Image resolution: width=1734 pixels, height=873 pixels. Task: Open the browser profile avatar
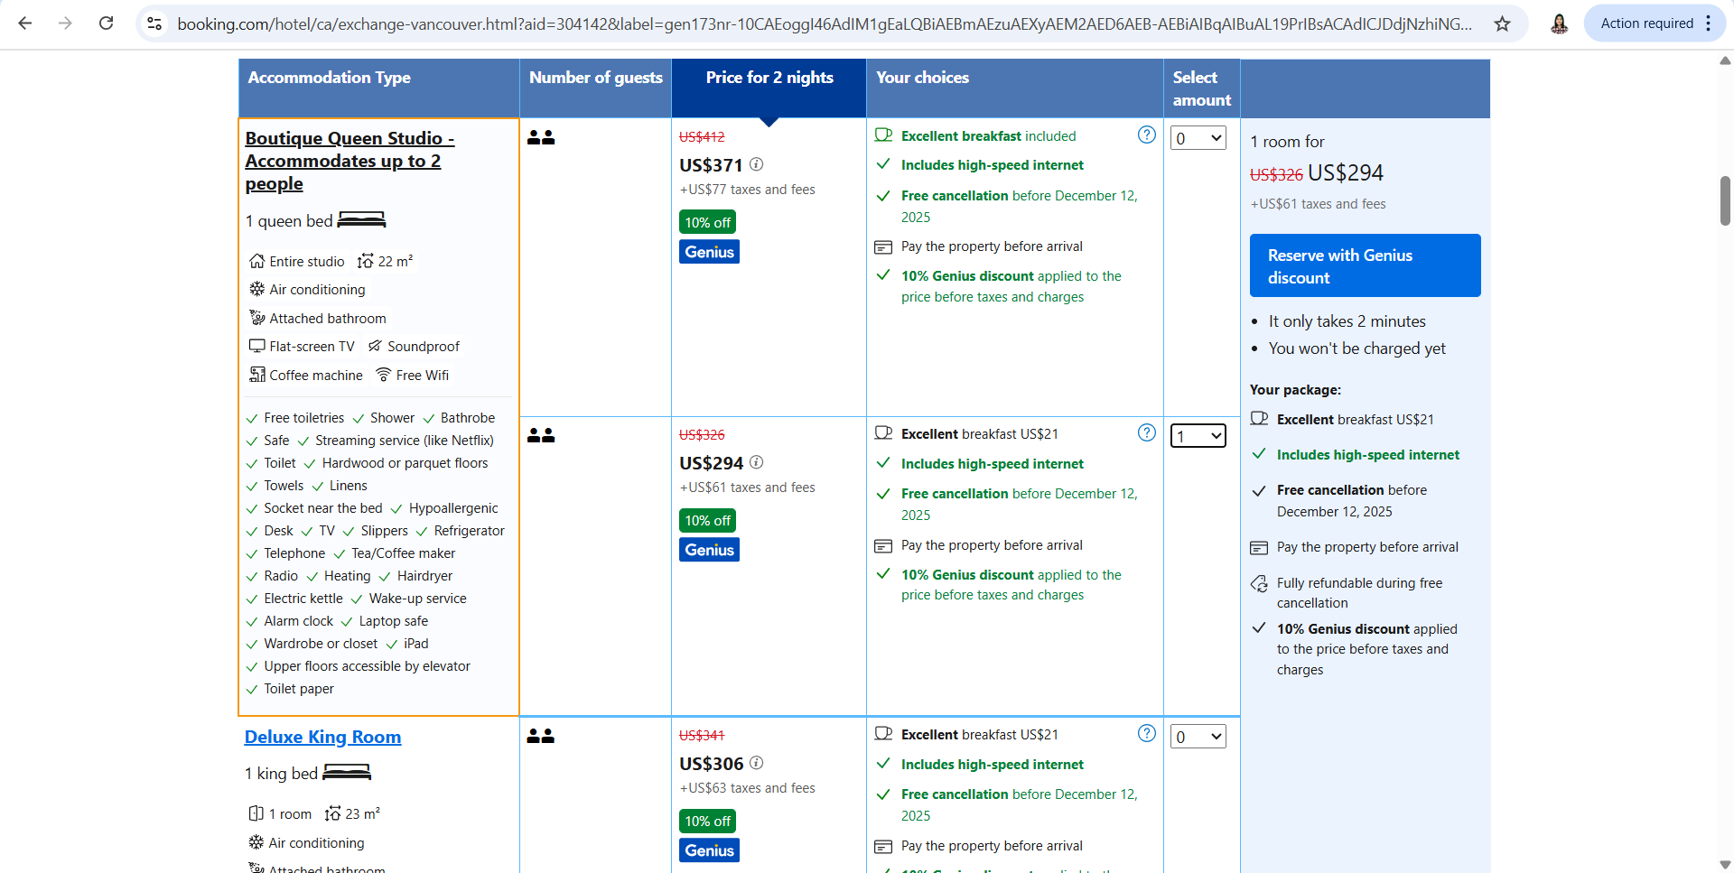tap(1559, 23)
